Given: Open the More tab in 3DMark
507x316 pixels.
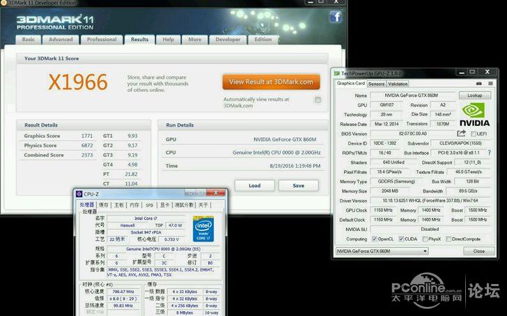Looking at the screenshot, I should click(195, 40).
